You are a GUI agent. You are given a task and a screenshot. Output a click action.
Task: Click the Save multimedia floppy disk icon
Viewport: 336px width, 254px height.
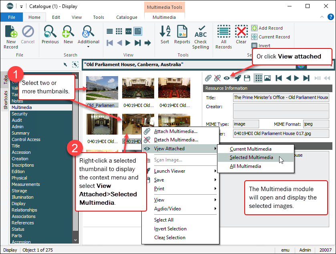tap(247, 78)
